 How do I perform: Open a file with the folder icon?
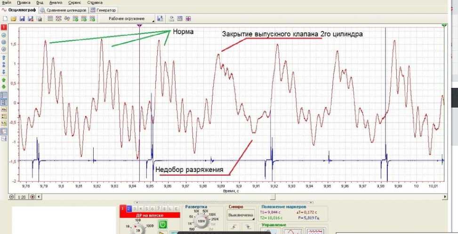pos(14,19)
